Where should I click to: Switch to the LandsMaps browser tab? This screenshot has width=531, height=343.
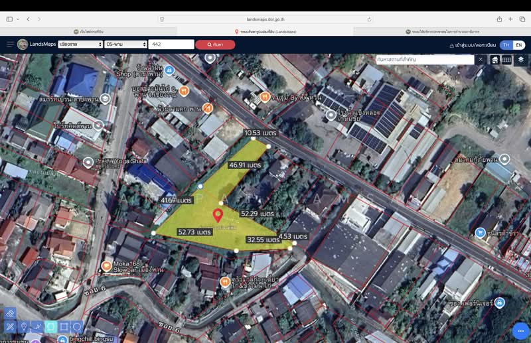coord(265,31)
